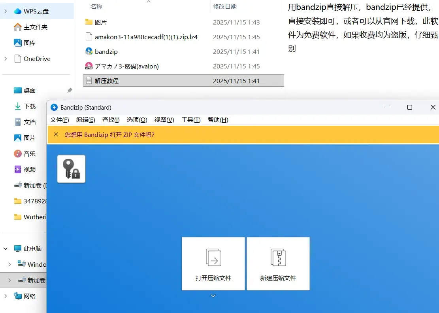Click the Open Archive (打开压缩文件) tile
Image resolution: width=439 pixels, height=313 pixels.
(x=213, y=264)
